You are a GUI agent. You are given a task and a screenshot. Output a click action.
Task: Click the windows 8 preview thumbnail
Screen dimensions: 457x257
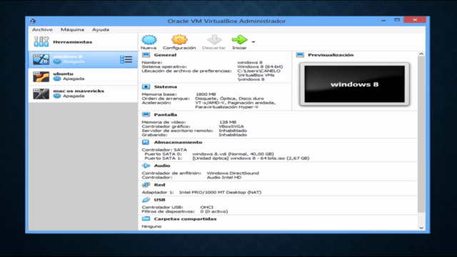coord(354,84)
